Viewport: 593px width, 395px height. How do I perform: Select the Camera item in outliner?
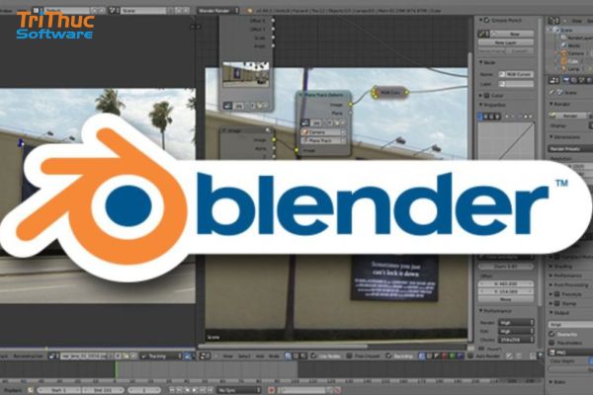[x=575, y=53]
